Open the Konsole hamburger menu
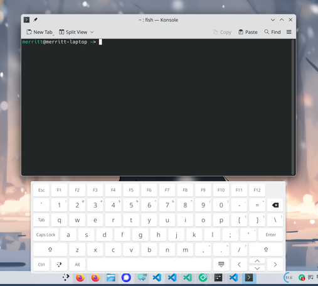Viewport: 318px width, 286px height. click(x=289, y=32)
